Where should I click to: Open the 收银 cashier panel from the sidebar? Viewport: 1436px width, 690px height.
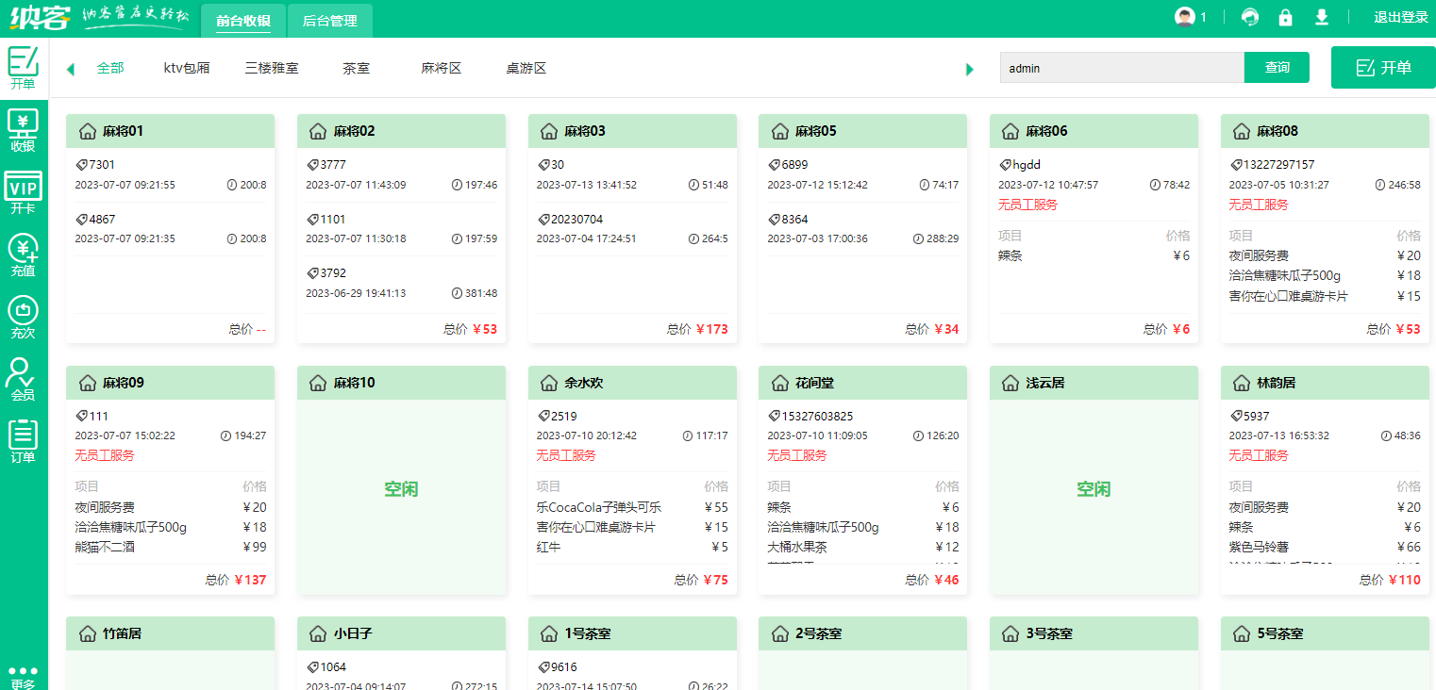(x=24, y=127)
